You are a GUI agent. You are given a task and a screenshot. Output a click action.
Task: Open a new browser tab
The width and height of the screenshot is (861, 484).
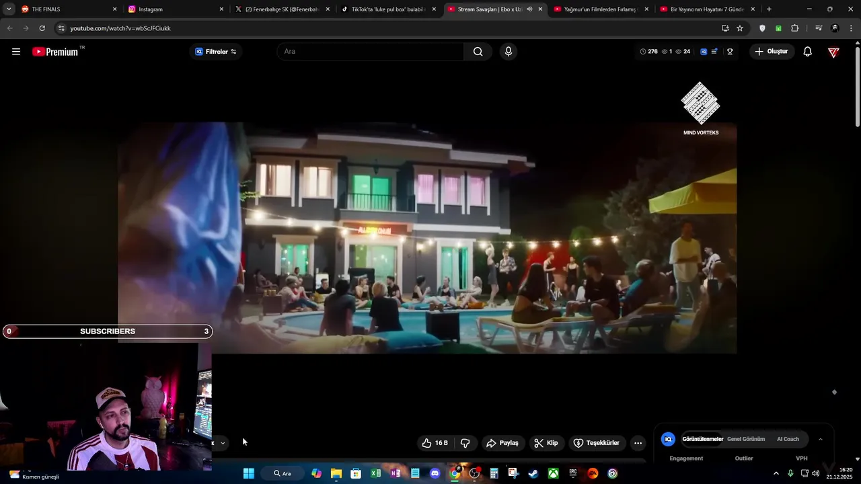point(769,9)
